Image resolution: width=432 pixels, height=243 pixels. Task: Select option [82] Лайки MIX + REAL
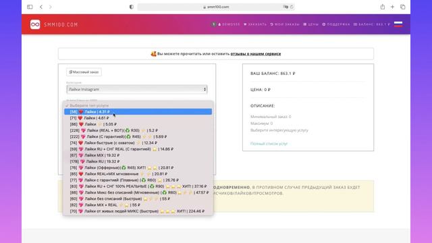[138, 205]
